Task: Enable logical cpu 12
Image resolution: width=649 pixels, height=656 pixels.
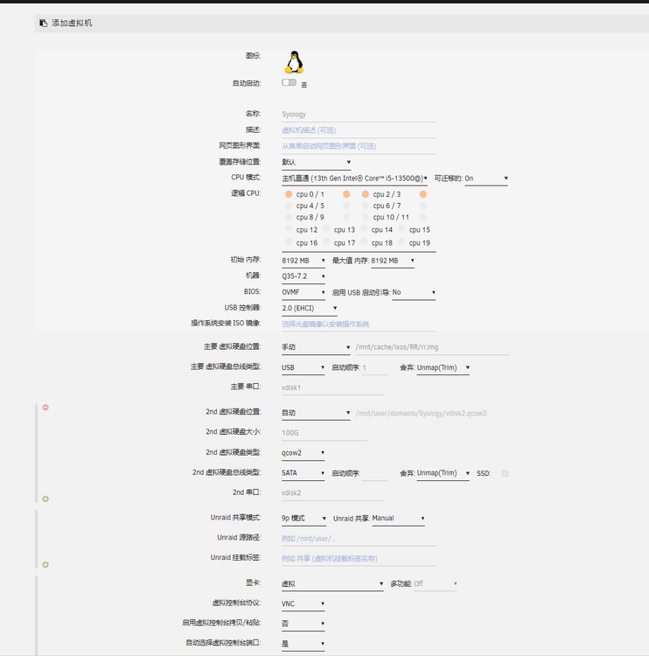Action: (289, 228)
